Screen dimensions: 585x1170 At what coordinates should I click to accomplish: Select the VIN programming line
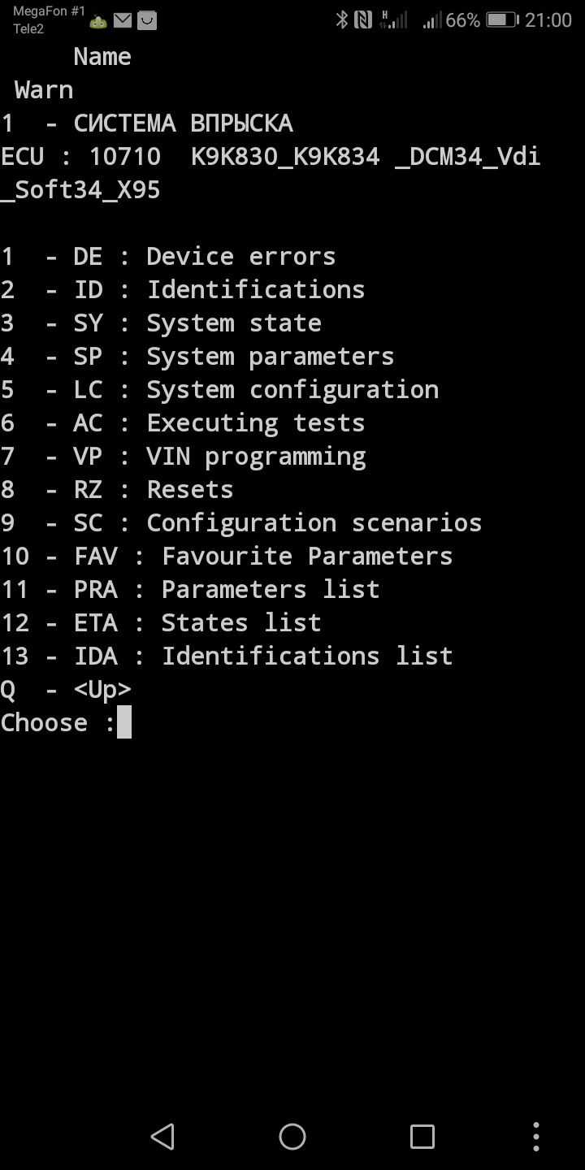pyautogui.click(x=183, y=457)
